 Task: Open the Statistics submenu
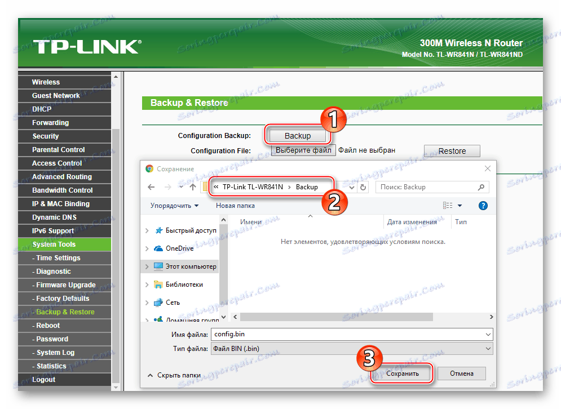tap(65, 366)
